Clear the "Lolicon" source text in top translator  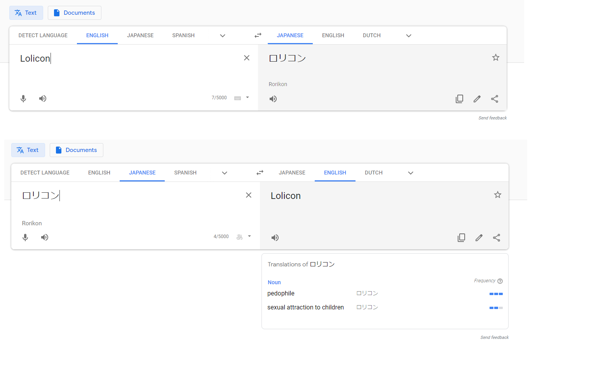(x=247, y=58)
